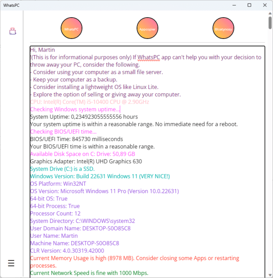
Task: Click 'Explore the option of selling' line
Action: tap(105, 95)
